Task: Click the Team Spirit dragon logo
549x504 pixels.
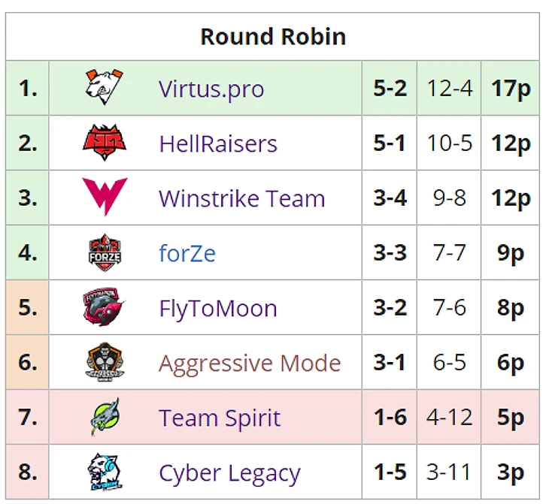Action: (105, 418)
